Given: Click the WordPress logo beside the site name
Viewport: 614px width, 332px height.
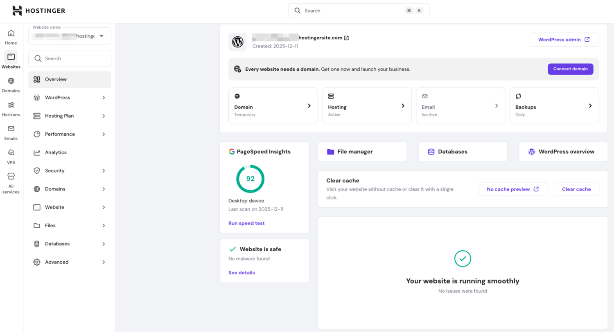Looking at the screenshot, I should point(237,42).
